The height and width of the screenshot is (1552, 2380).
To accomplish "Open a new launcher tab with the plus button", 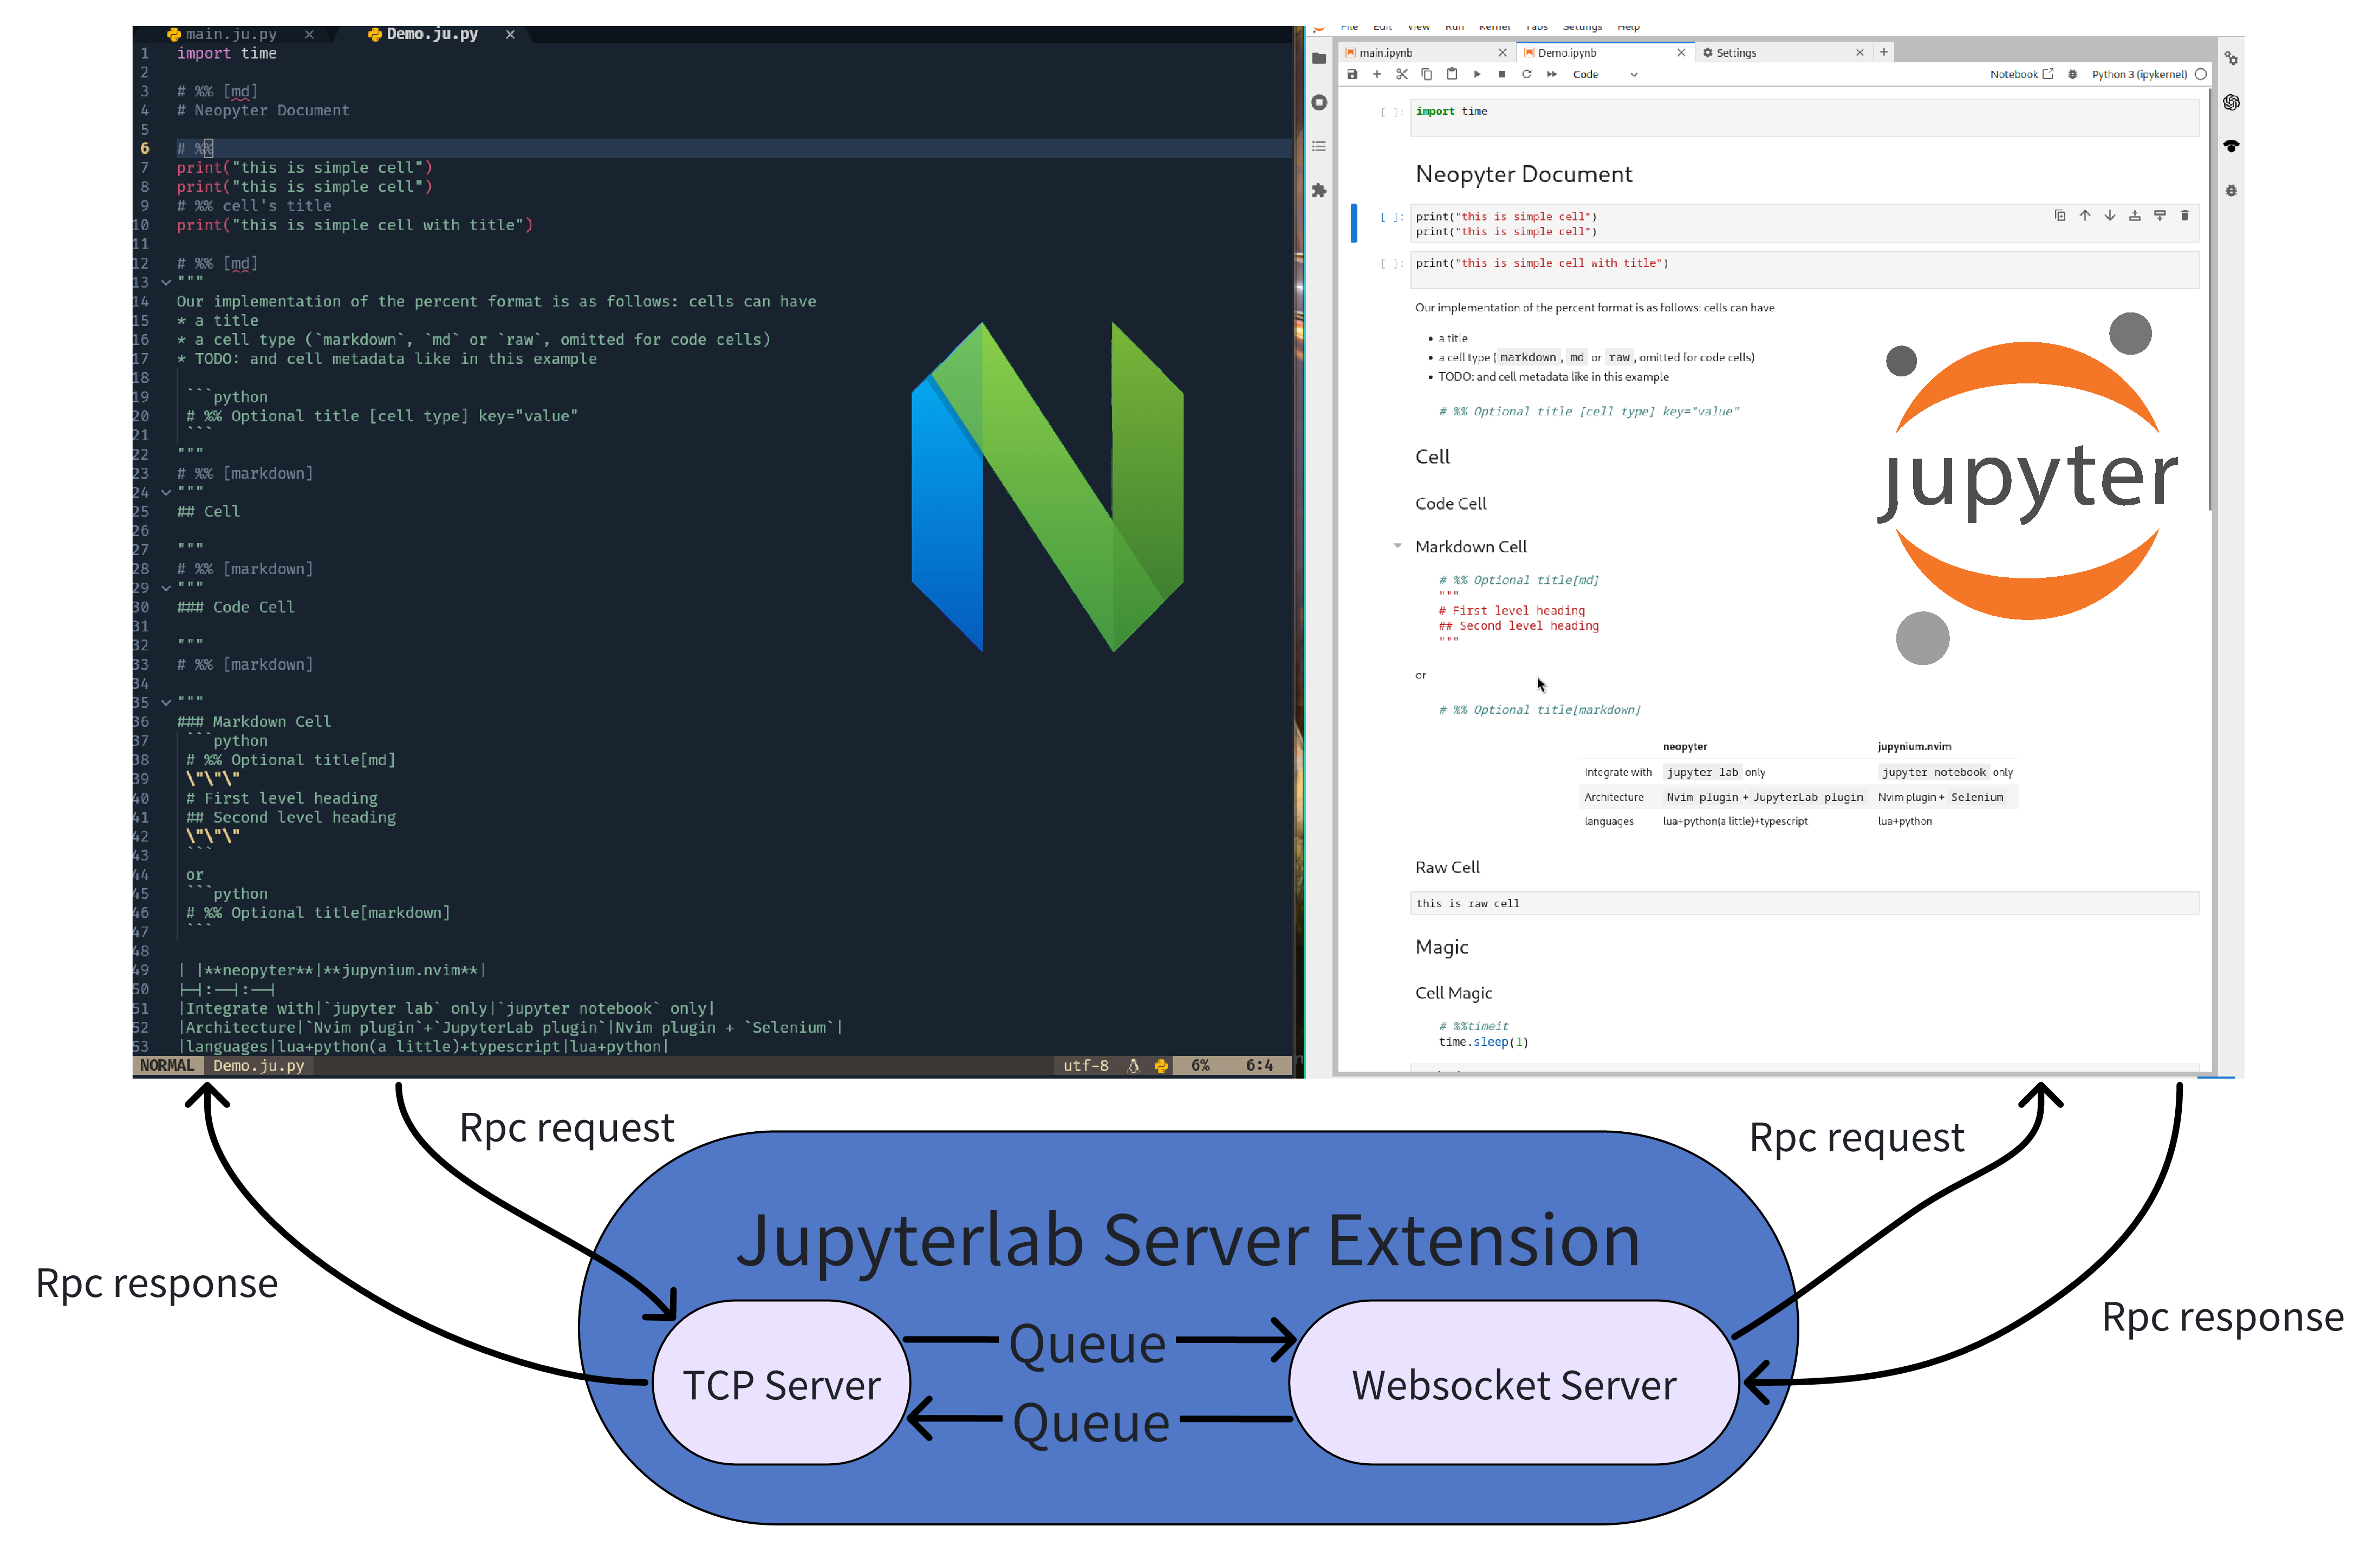I will [1884, 52].
